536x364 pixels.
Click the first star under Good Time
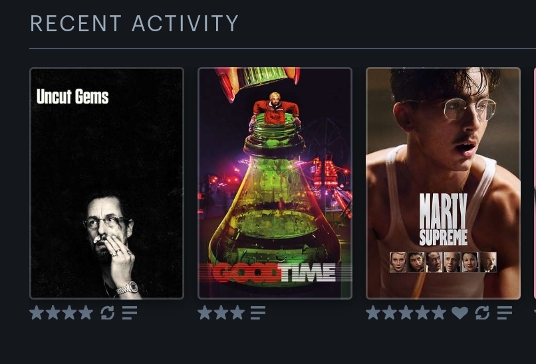(204, 312)
